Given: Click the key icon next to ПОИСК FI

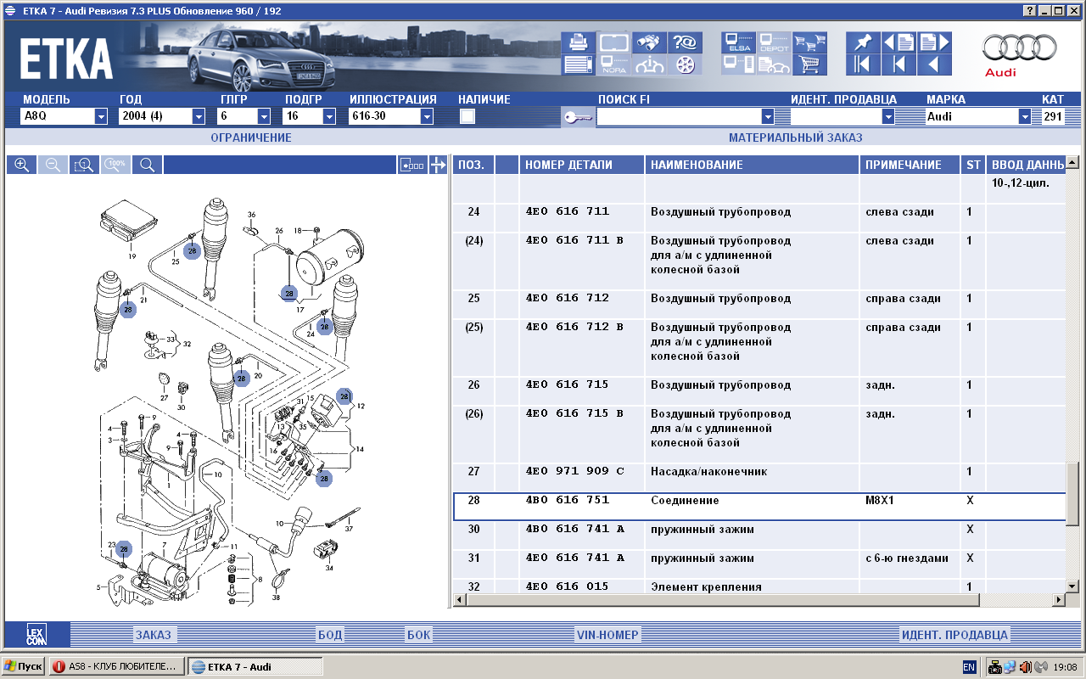Looking at the screenshot, I should click(x=577, y=117).
